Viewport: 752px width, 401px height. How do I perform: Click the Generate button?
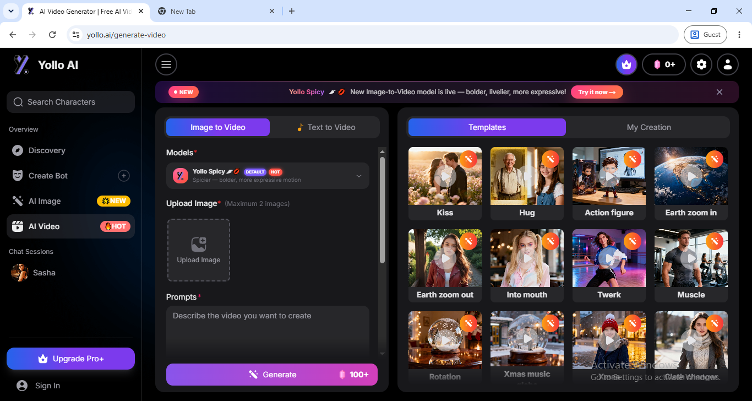tap(272, 375)
